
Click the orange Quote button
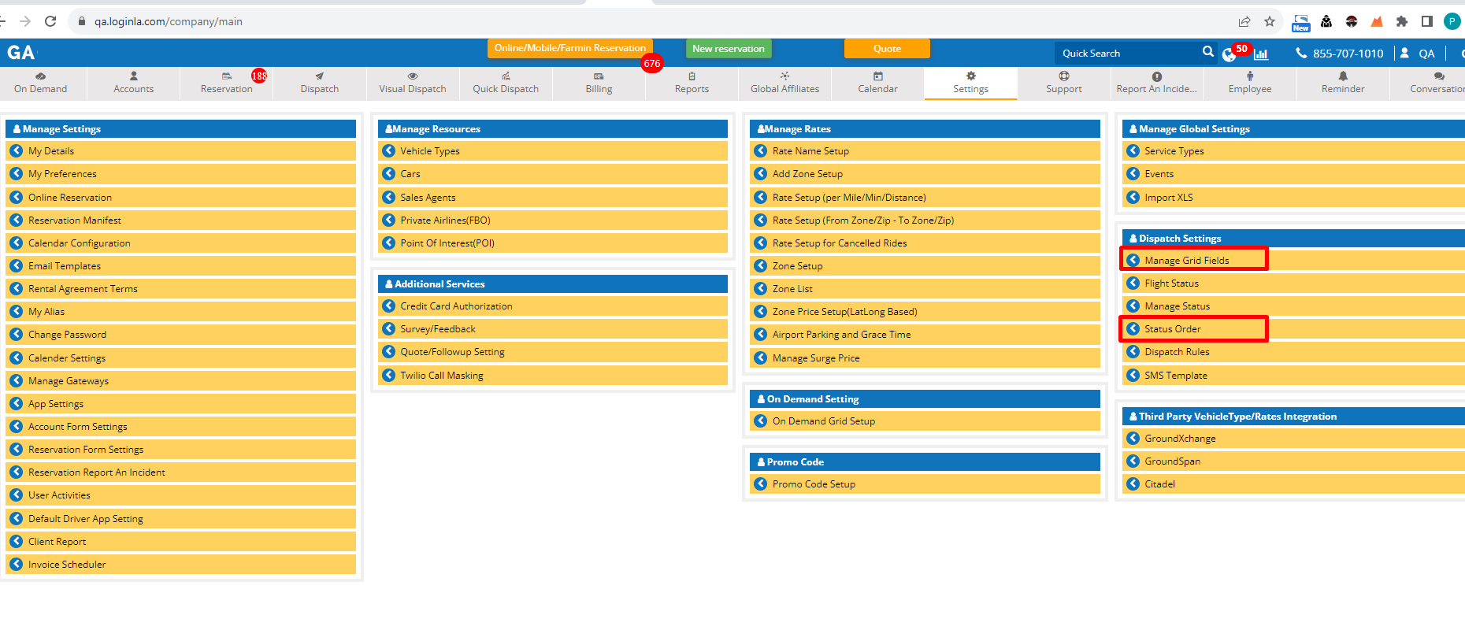[887, 49]
